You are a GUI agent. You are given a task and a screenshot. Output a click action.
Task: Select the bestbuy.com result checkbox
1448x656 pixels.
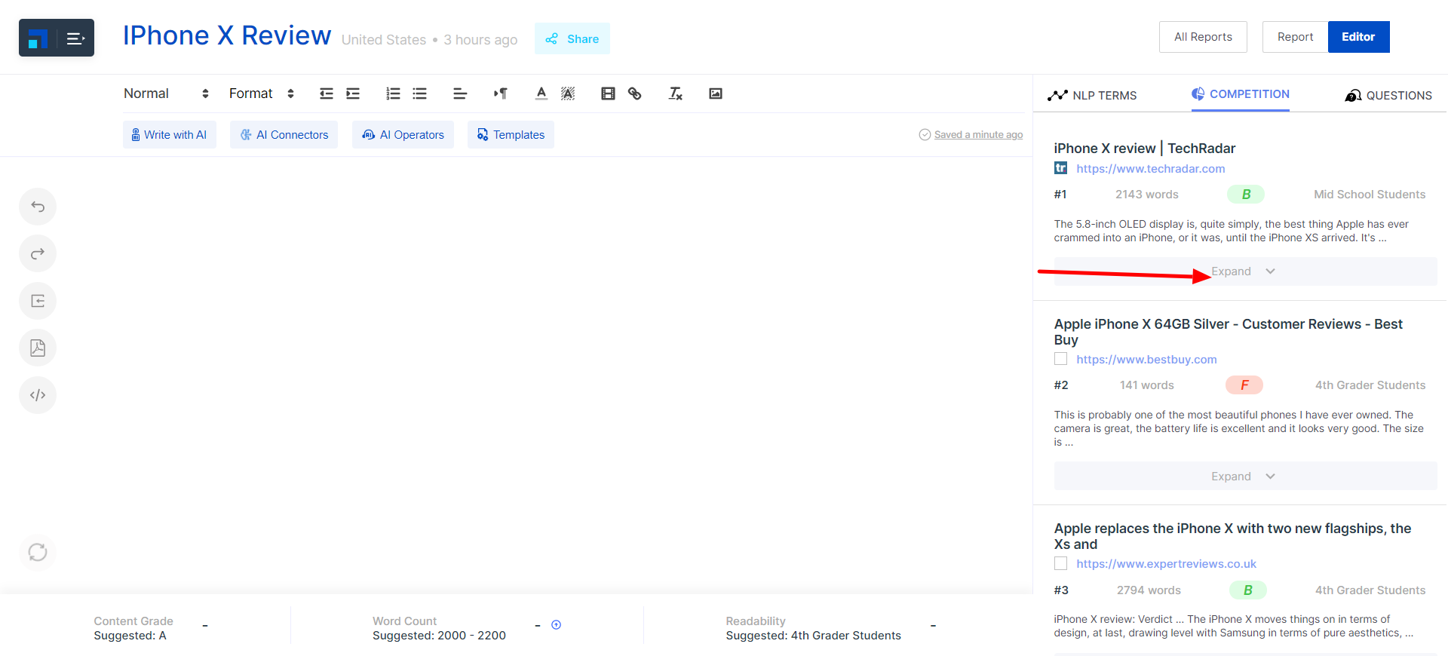tap(1061, 359)
